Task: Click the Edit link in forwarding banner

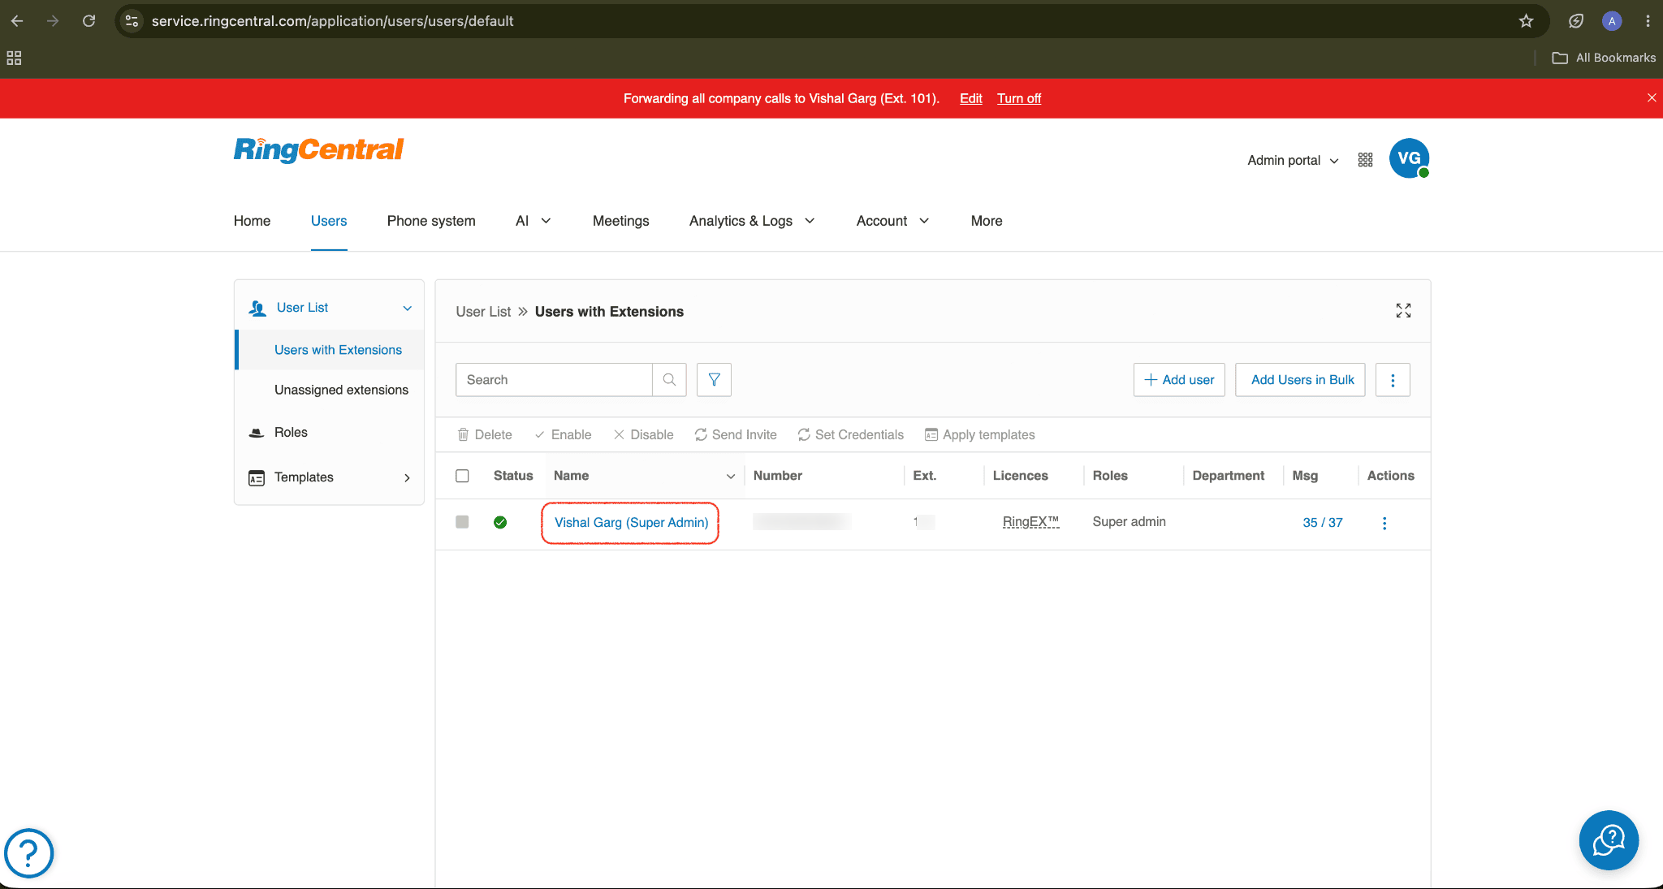Action: coord(970,98)
